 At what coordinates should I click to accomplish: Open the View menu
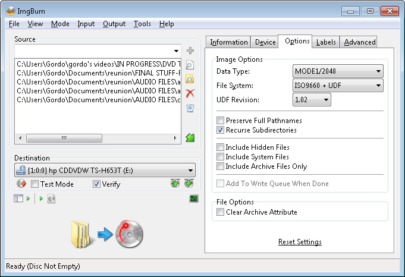pyautogui.click(x=35, y=24)
